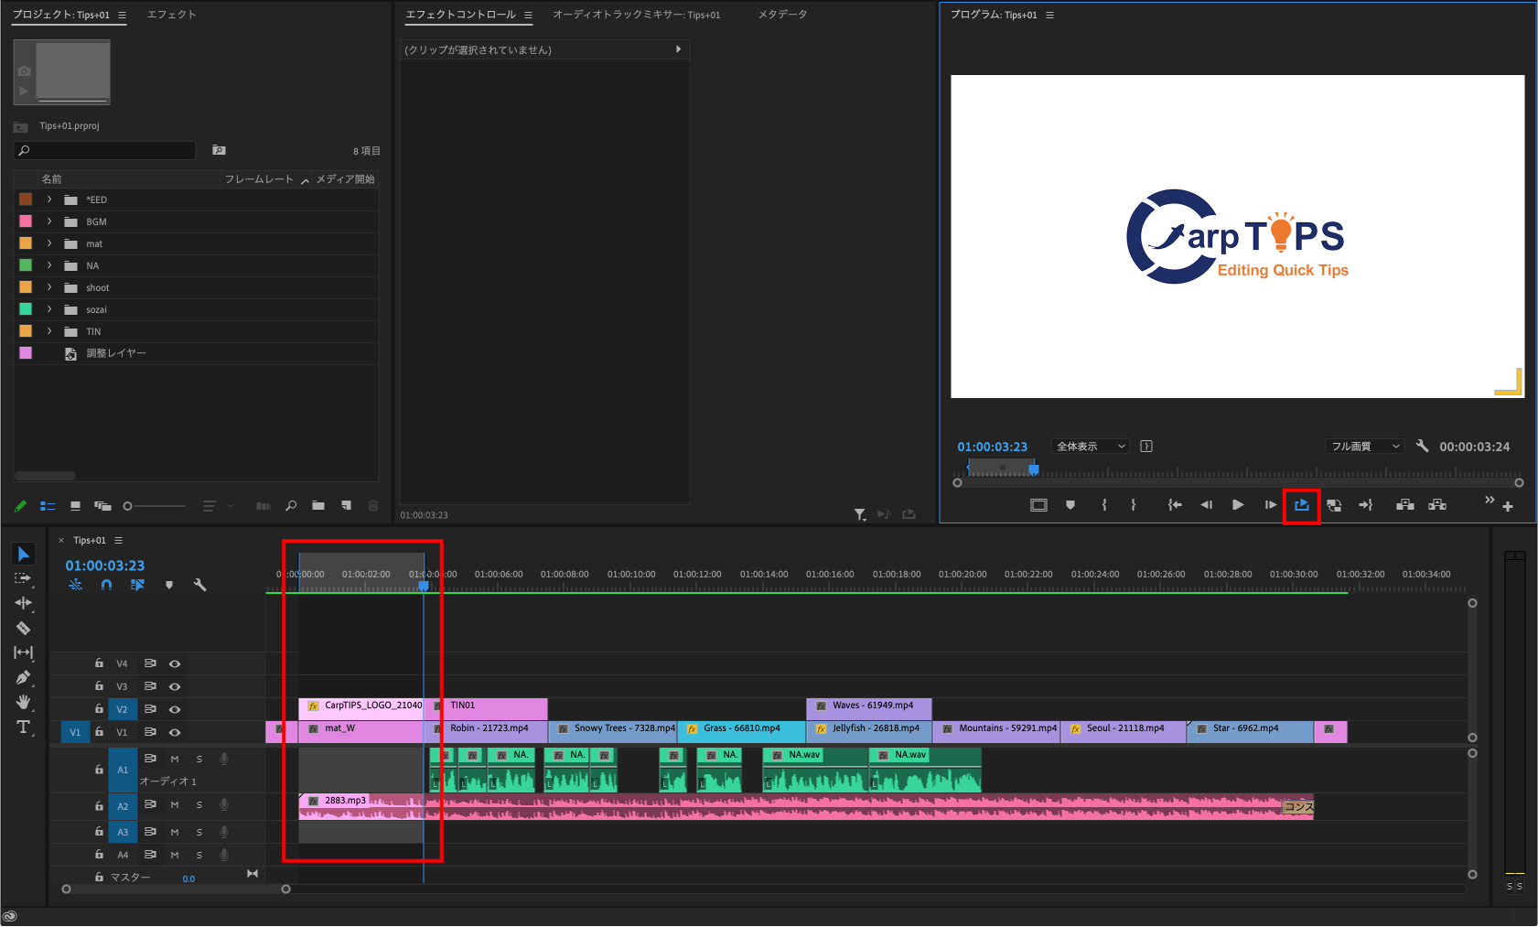Image resolution: width=1538 pixels, height=927 pixels.
Task: Open the button editor plus icon
Action: pos(1508,506)
